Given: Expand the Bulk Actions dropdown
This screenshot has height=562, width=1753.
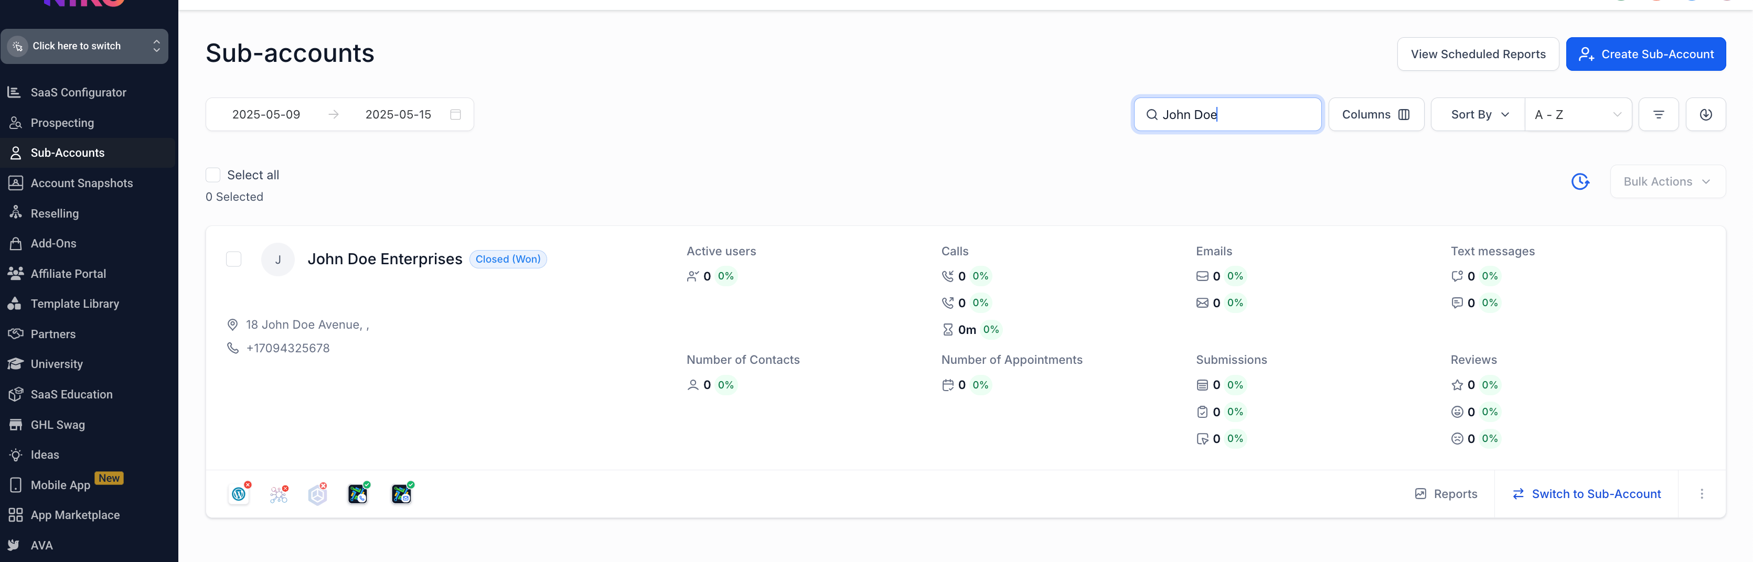Looking at the screenshot, I should click(1668, 182).
